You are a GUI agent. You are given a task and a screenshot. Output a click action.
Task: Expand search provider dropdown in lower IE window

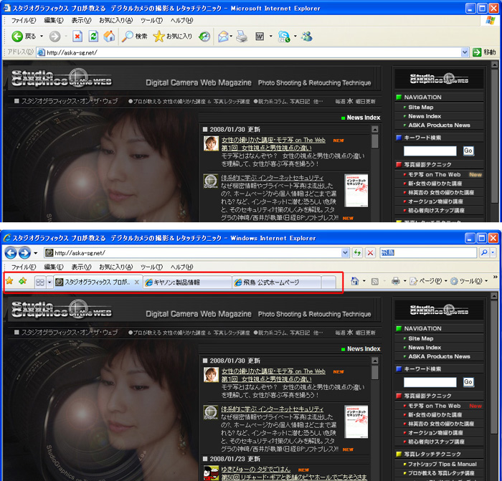click(493, 253)
